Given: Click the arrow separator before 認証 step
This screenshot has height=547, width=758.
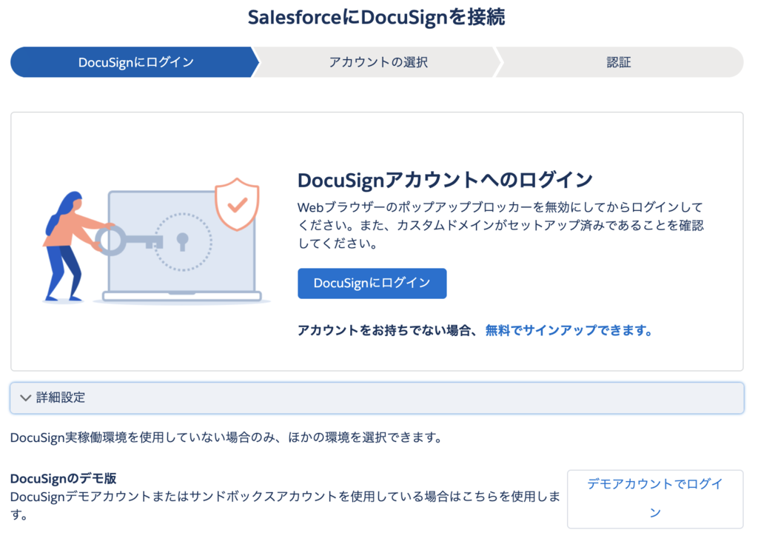Looking at the screenshot, I should 500,62.
